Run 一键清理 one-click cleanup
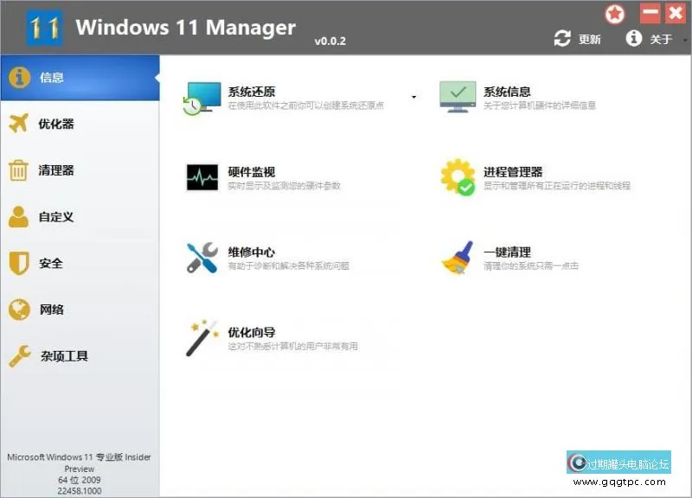This screenshot has width=692, height=498. [x=510, y=253]
